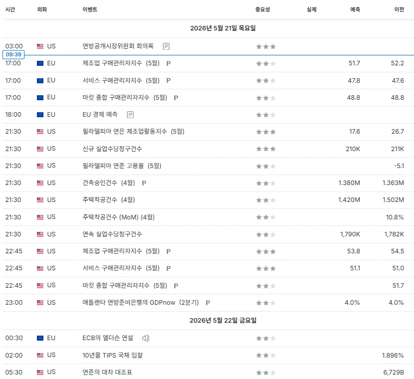Click the forecast value 210K
The width and height of the screenshot is (414, 379).
(x=353, y=149)
